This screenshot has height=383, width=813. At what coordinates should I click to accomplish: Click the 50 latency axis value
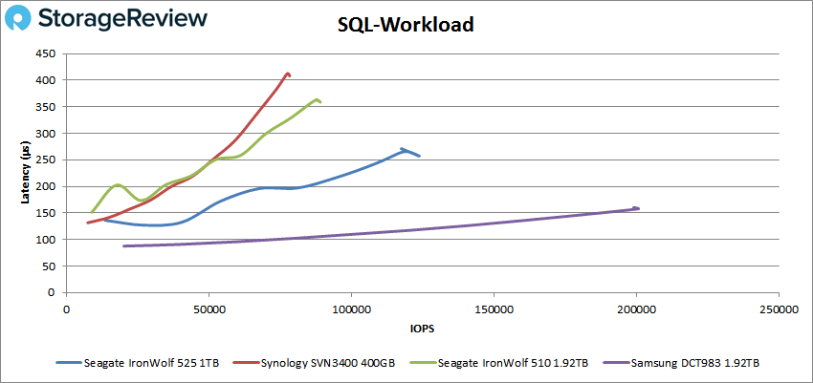[x=49, y=266]
